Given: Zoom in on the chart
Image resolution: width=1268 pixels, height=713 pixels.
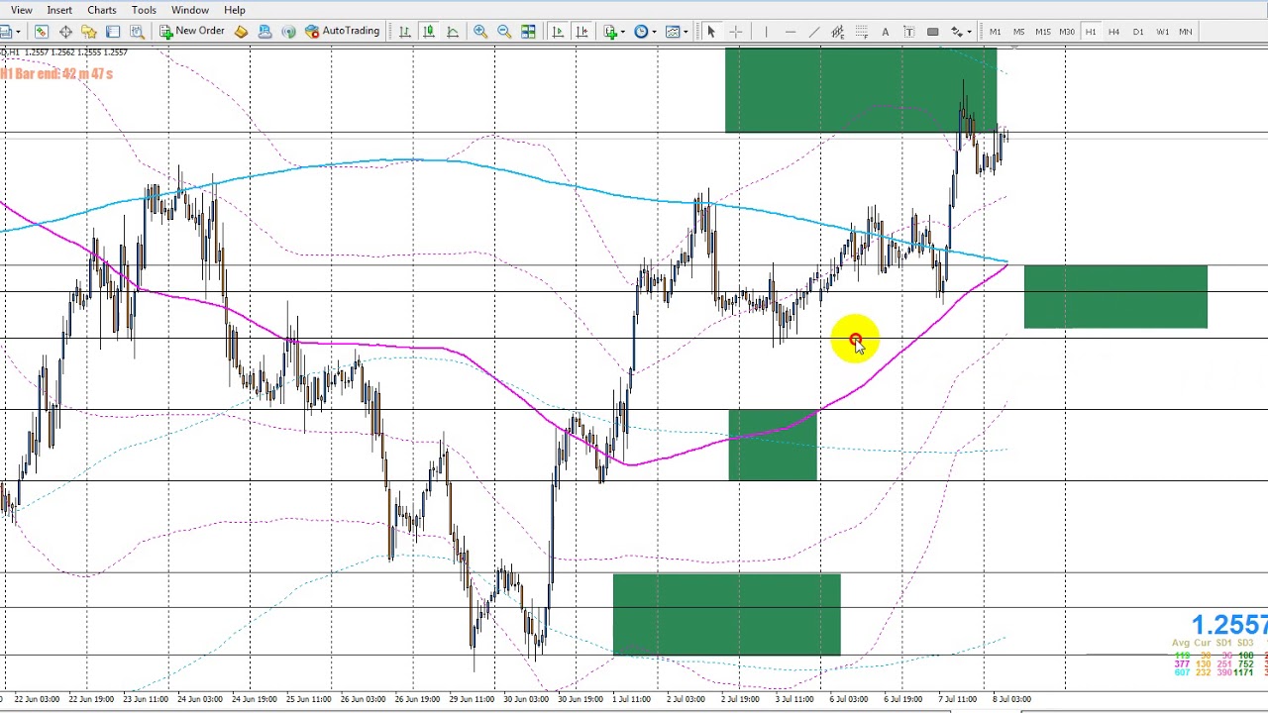Looking at the screenshot, I should [480, 32].
